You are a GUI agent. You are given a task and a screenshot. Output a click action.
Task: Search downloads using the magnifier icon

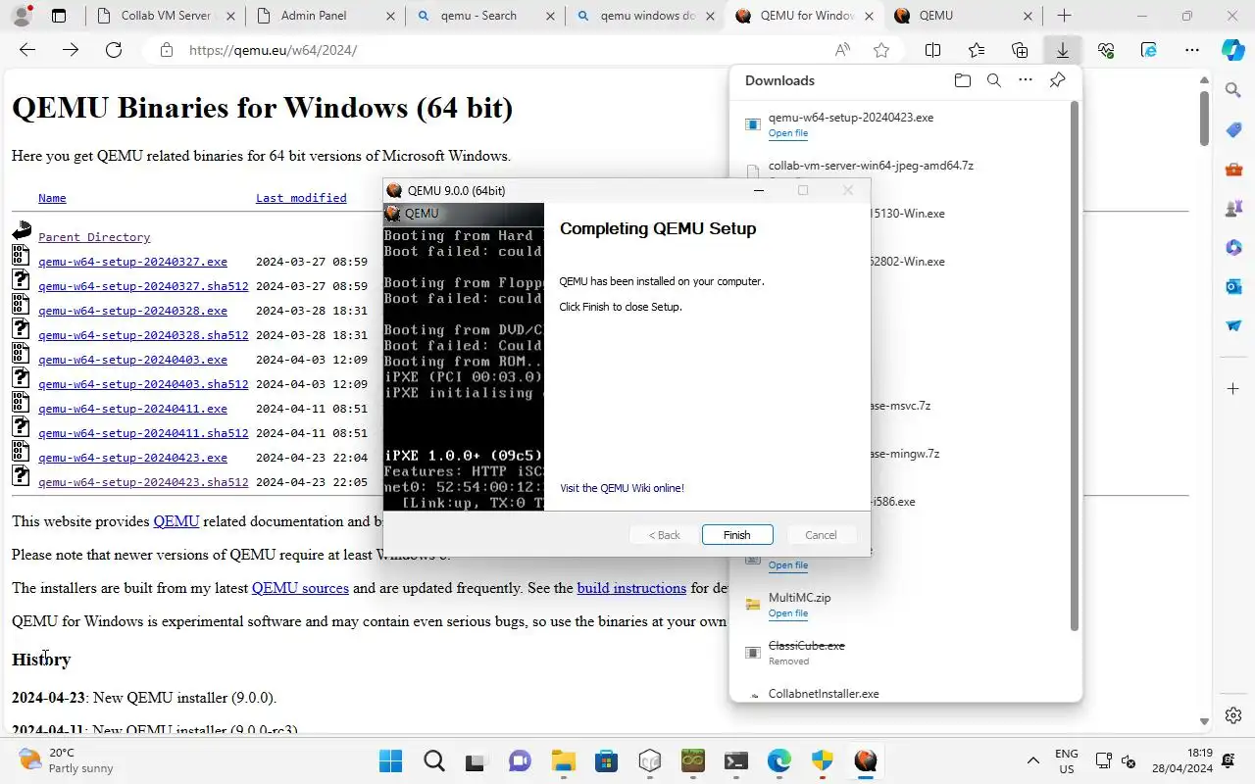[994, 80]
